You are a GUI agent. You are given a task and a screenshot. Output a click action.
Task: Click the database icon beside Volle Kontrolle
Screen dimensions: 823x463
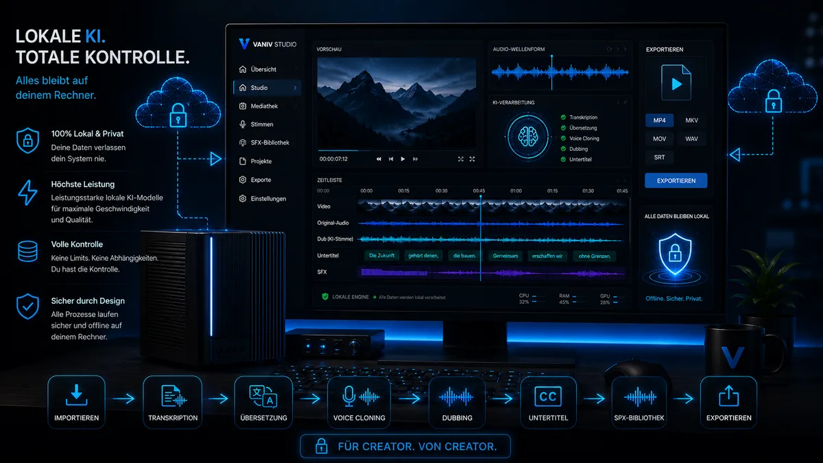coord(27,251)
